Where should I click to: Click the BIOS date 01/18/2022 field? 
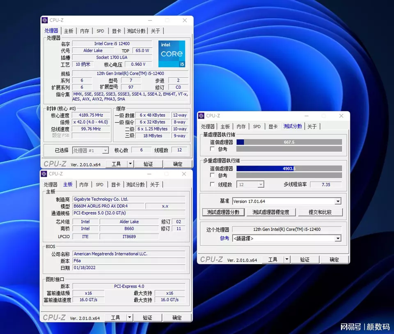tap(129, 267)
